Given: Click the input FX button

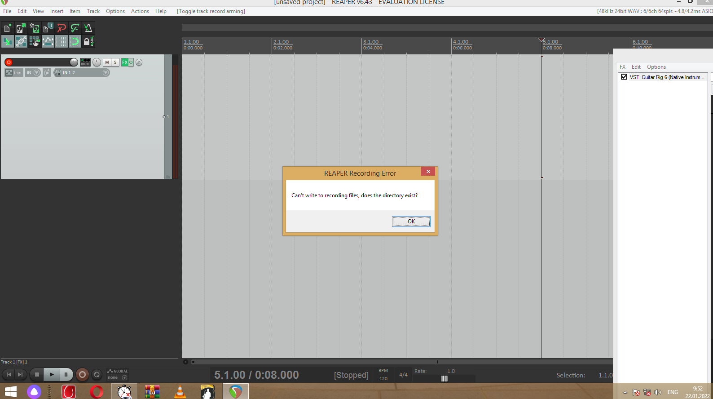Looking at the screenshot, I should tap(57, 72).
